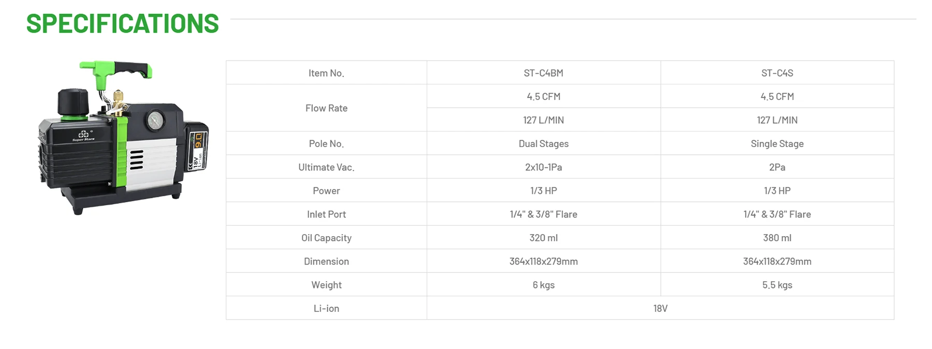Click the SPECIFICATIONS heading
Screen dimensions: 932x349
click(x=123, y=24)
